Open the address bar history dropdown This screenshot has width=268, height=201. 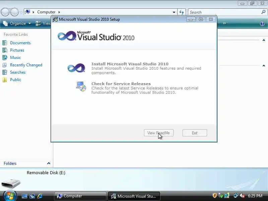[174, 12]
